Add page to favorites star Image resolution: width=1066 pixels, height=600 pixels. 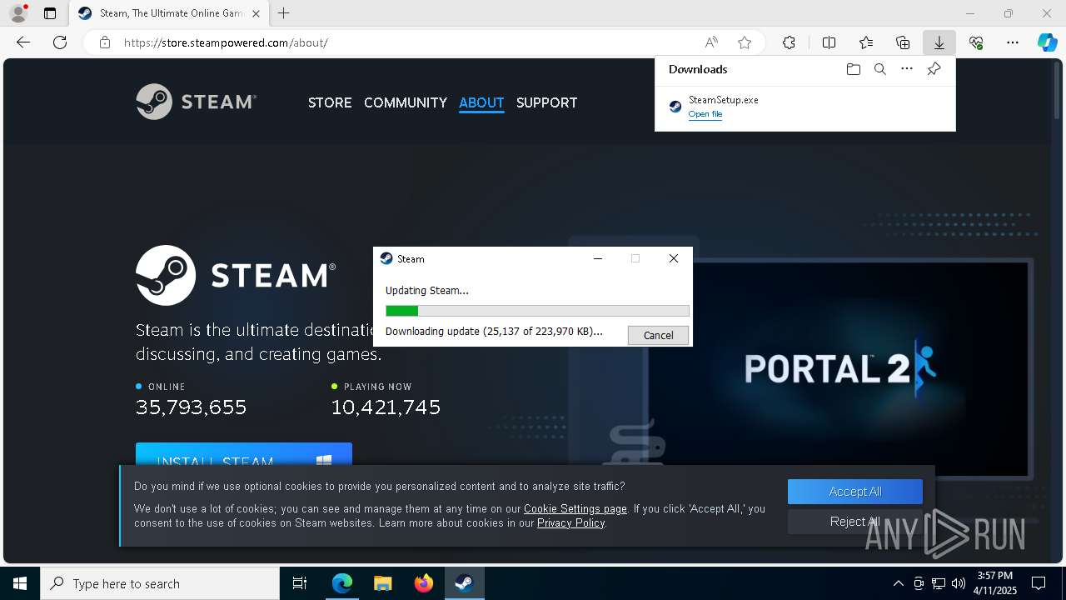tap(745, 42)
